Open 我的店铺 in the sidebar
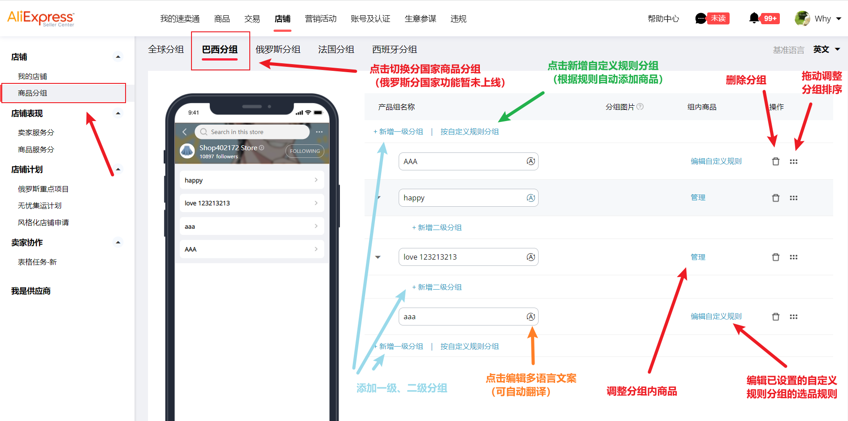The height and width of the screenshot is (421, 848). [32, 76]
